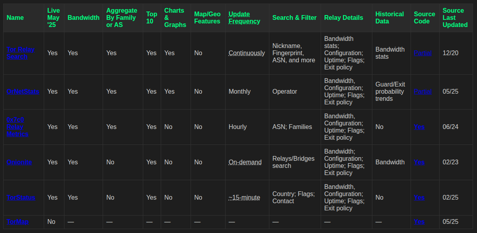
Task: Click the Name column header
Action: click(x=15, y=17)
